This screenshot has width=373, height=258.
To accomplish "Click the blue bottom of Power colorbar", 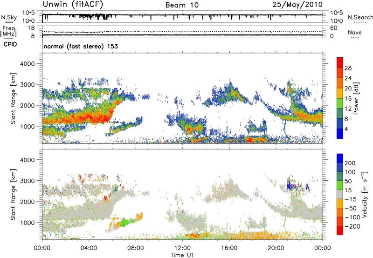I will pyautogui.click(x=340, y=134).
